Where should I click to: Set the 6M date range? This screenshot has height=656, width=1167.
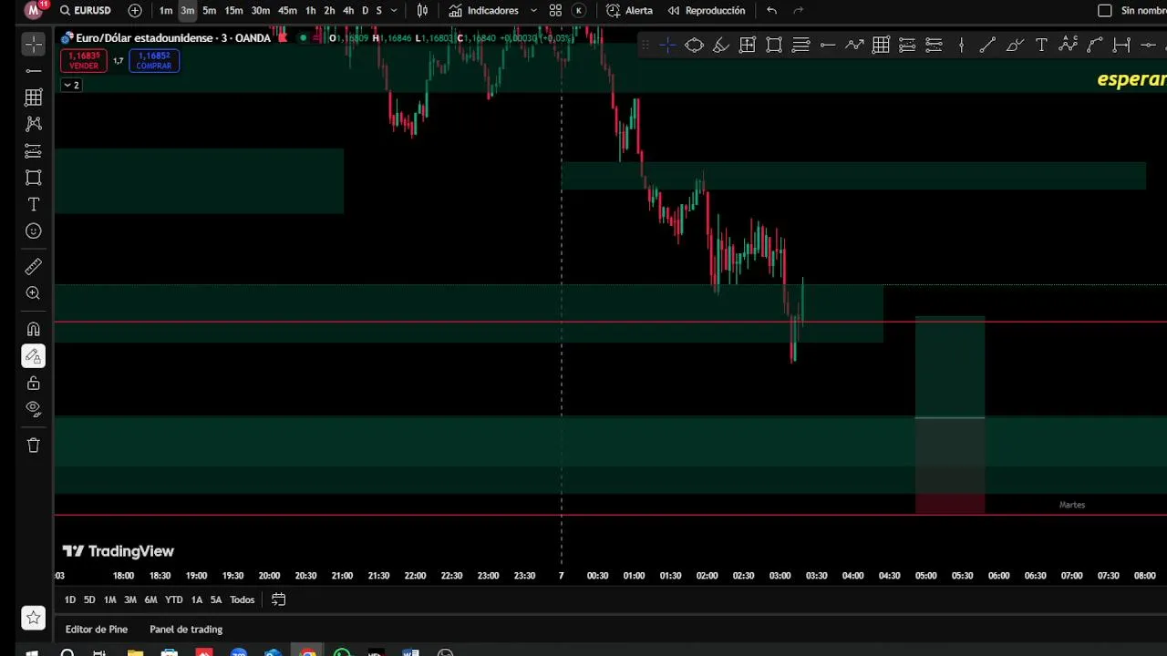[150, 600]
